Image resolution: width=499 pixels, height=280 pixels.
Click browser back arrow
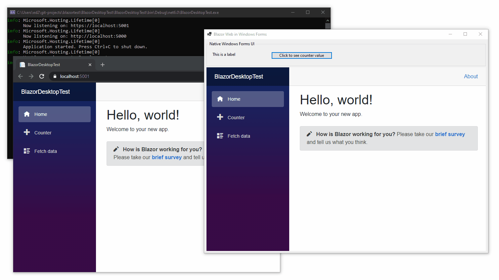tap(21, 76)
